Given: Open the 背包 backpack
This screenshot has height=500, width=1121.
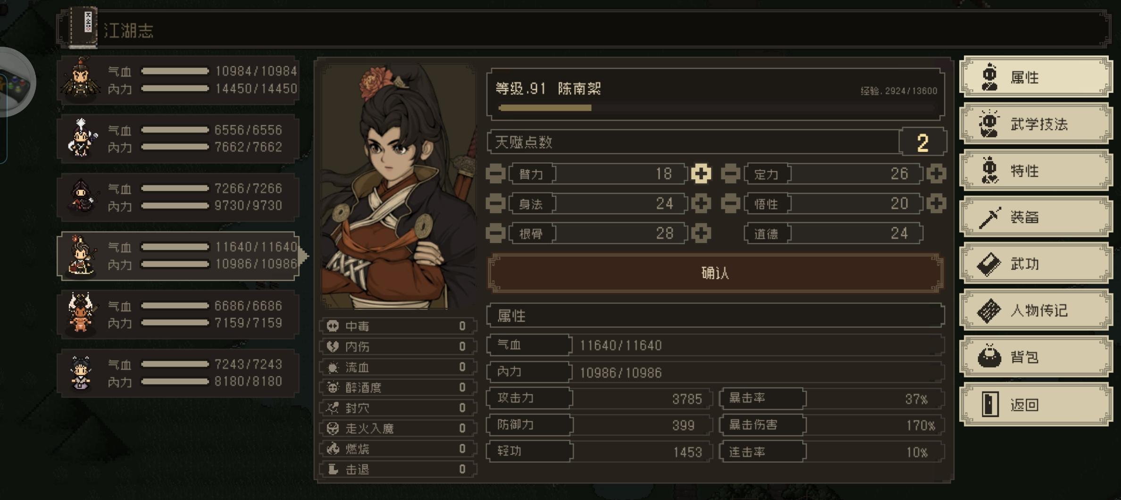Looking at the screenshot, I should pyautogui.click(x=1036, y=357).
